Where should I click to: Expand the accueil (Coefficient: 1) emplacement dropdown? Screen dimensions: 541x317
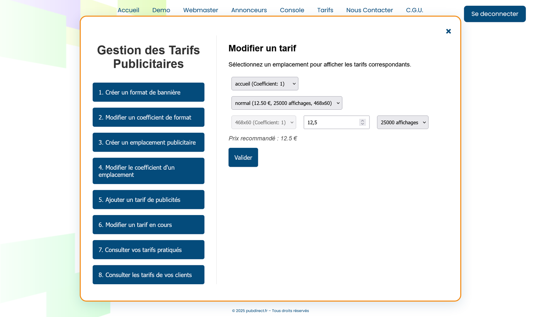point(265,84)
